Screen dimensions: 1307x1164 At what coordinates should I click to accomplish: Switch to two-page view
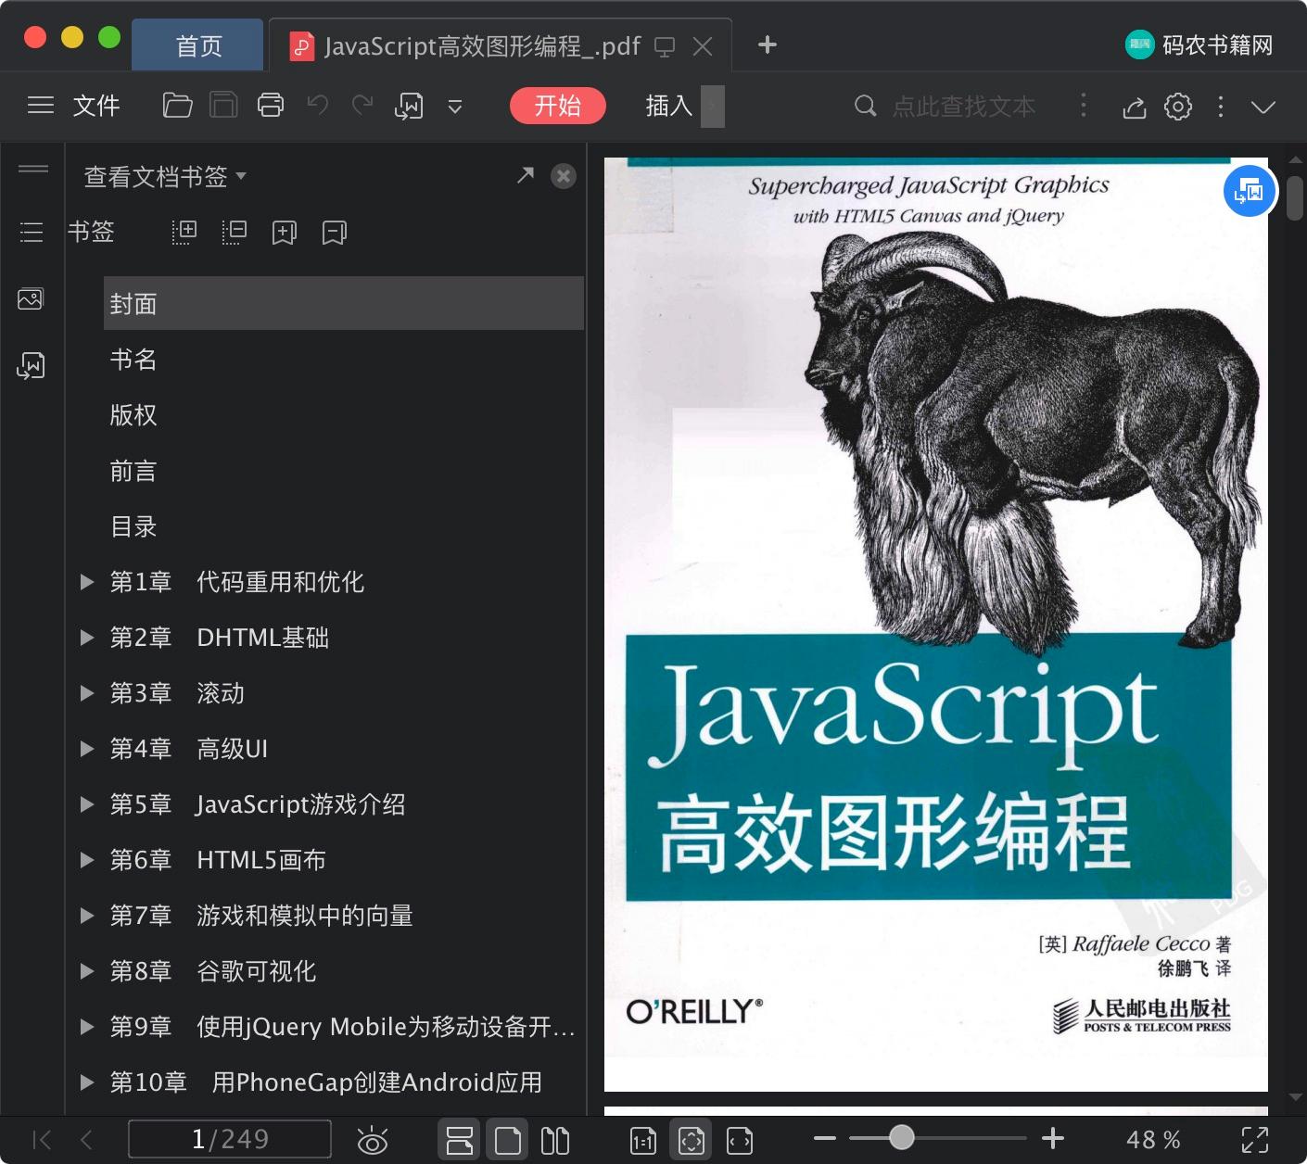tap(555, 1140)
